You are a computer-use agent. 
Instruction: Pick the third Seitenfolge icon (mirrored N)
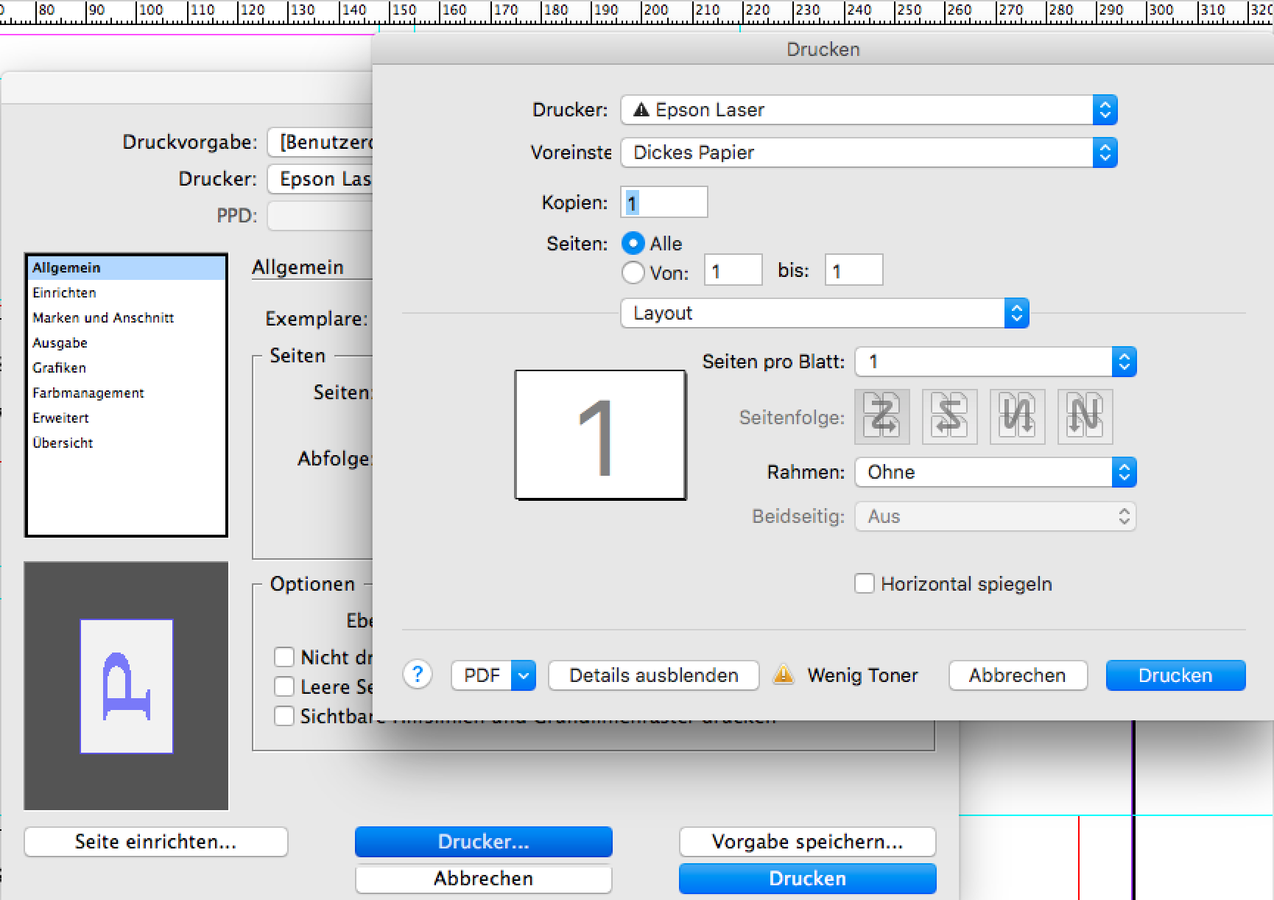(1017, 417)
